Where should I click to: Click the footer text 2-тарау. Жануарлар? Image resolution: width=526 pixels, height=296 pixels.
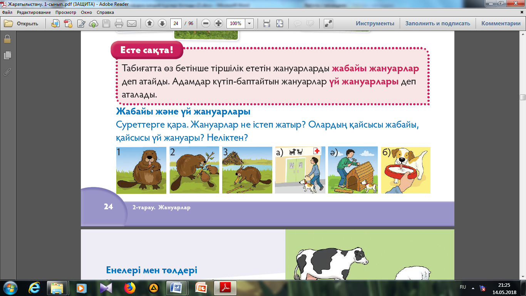pos(161,207)
